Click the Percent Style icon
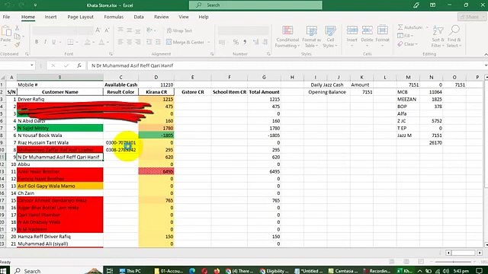The height and width of the screenshot is (274, 488). point(236,42)
